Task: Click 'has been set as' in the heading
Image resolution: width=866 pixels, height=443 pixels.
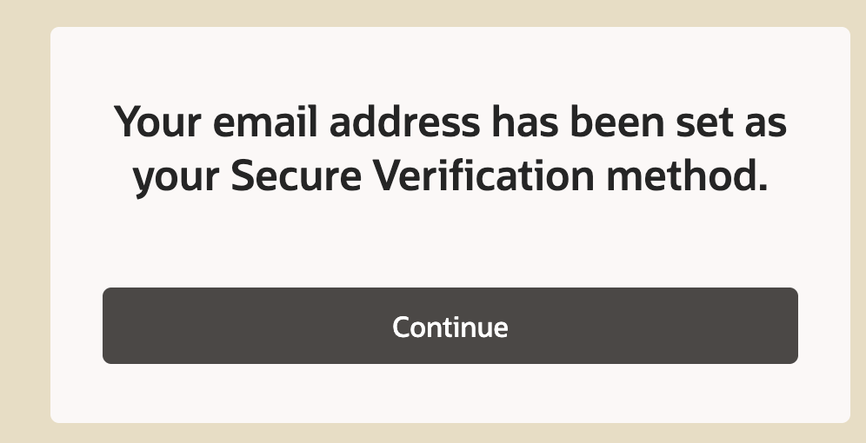Action: pos(639,122)
